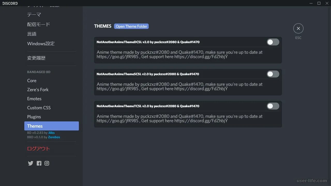Open the Instagram icon link

pos(47,163)
